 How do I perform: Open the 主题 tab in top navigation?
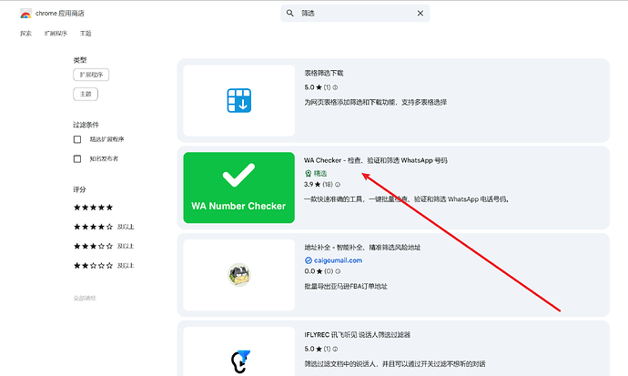tap(86, 34)
